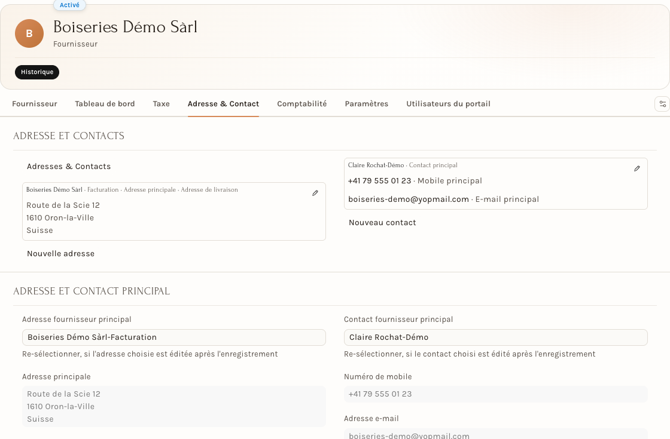Screen dimensions: 670x439
Task: Click phone number +41 79 555 01 23 in contact card
Action: 379,181
